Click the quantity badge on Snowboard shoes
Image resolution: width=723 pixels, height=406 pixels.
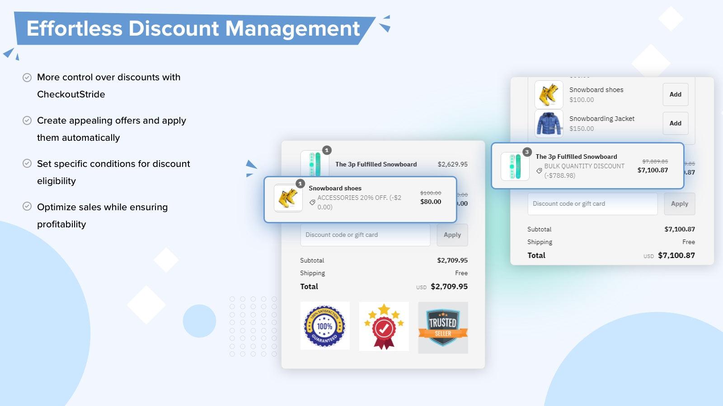pyautogui.click(x=300, y=184)
